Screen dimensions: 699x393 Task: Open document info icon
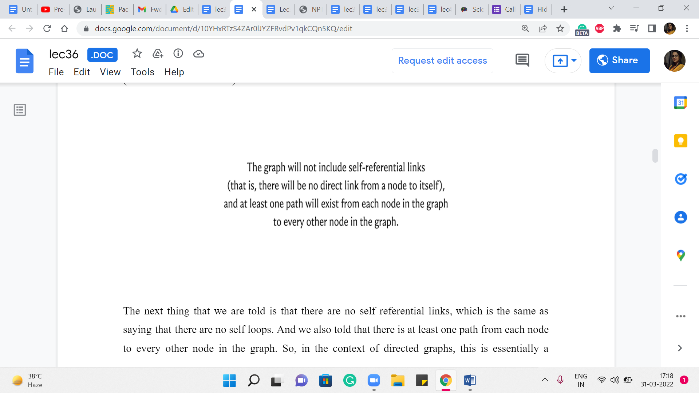click(x=178, y=54)
